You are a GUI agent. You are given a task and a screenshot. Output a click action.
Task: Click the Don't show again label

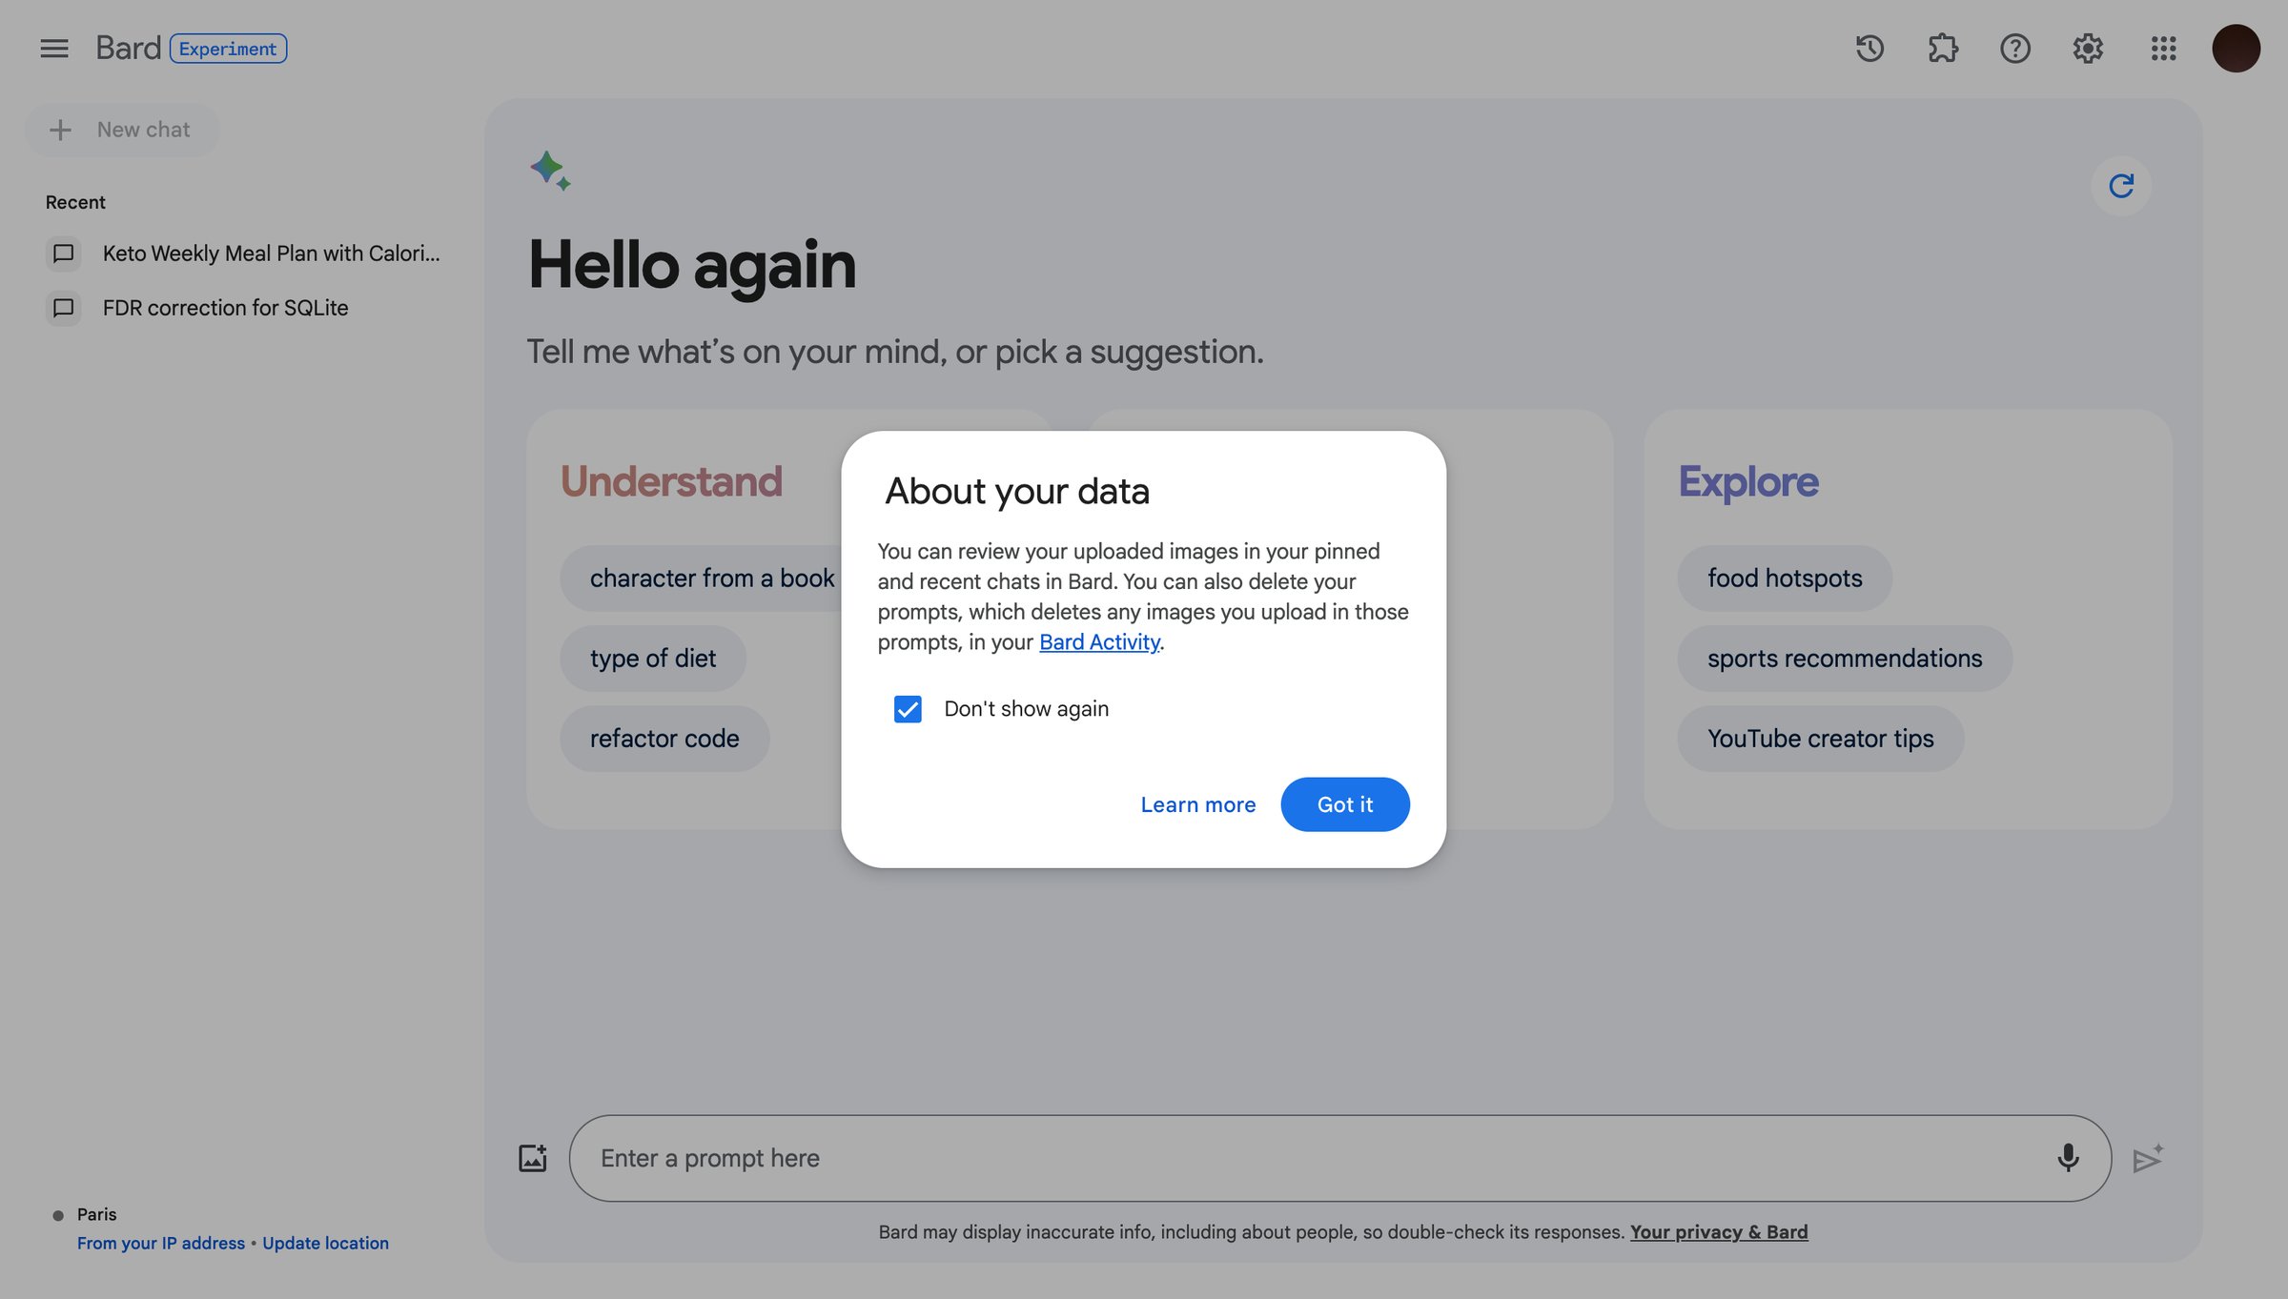coord(1026,709)
